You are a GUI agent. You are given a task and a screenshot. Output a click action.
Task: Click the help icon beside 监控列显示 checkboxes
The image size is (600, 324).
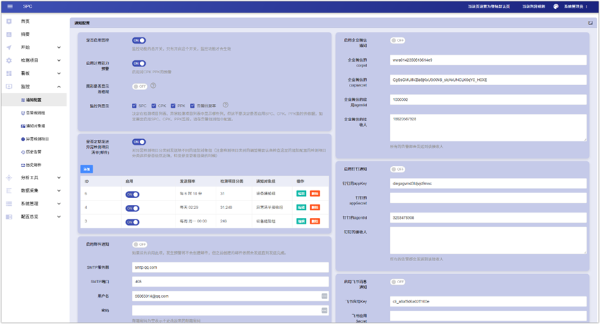[x=226, y=105]
